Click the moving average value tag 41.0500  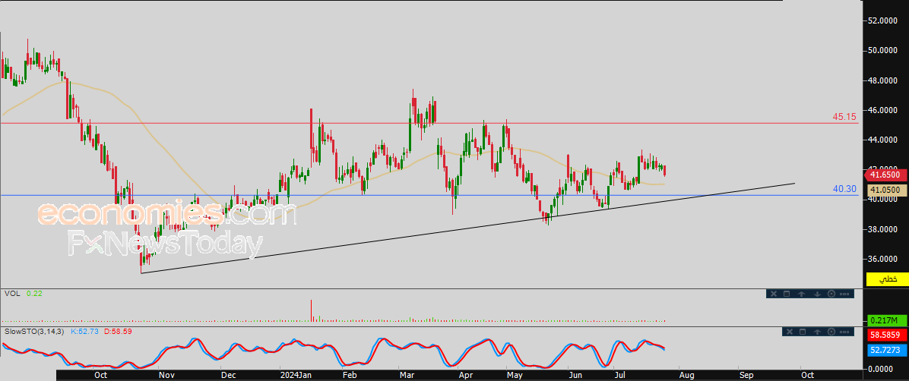point(886,189)
